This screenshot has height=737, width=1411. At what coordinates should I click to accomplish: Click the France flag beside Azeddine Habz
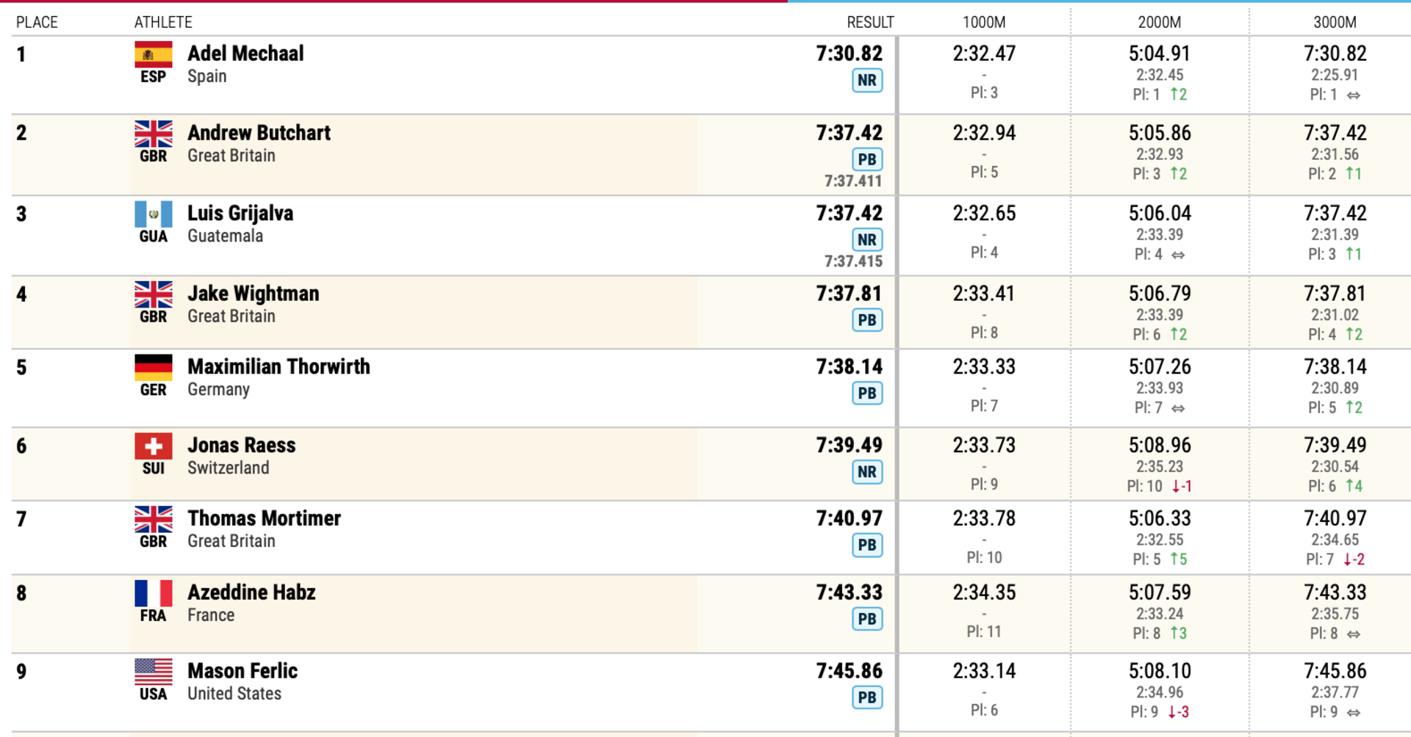click(154, 593)
